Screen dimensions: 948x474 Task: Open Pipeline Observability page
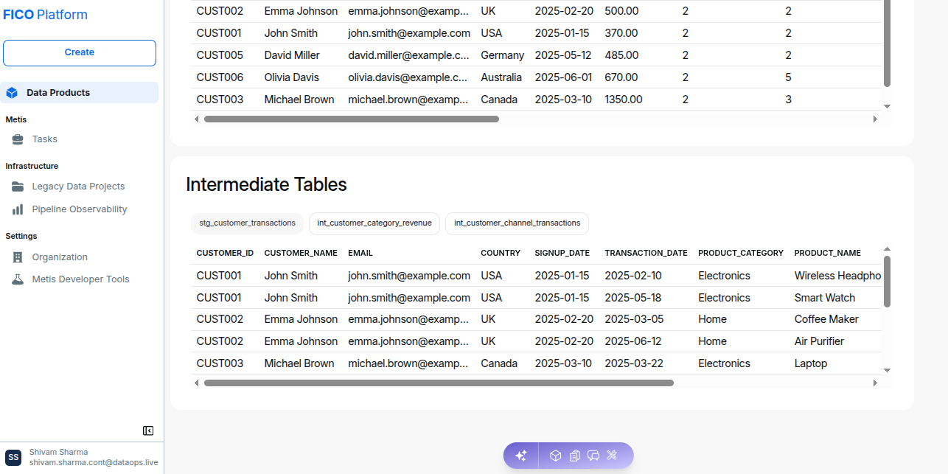(80, 209)
